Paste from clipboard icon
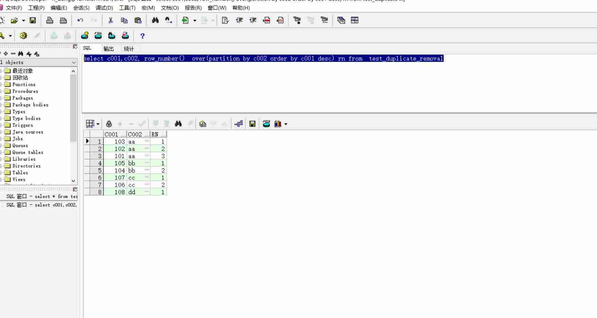 (x=138, y=20)
